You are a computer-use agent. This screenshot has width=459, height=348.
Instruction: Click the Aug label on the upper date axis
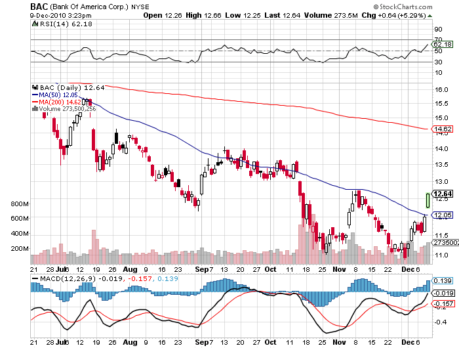pyautogui.click(x=130, y=269)
